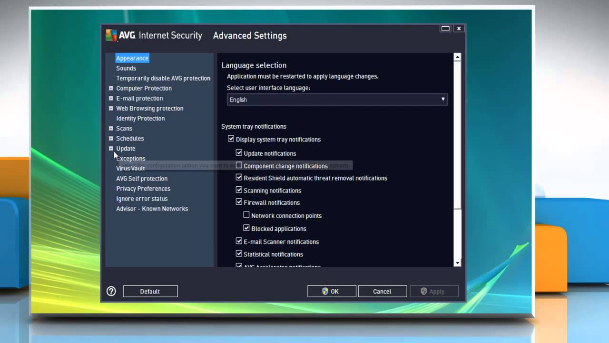This screenshot has height=343, width=609.
Task: Enable Component change notifications checkbox
Action: coord(239,165)
